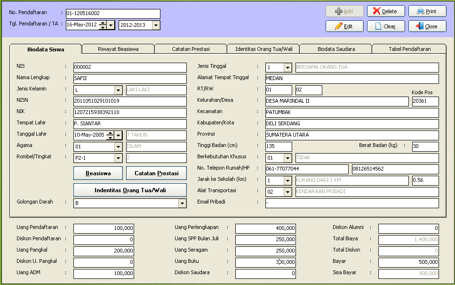
Task: Open the Identitas Orang Tua/Wali tab
Action: (x=264, y=49)
